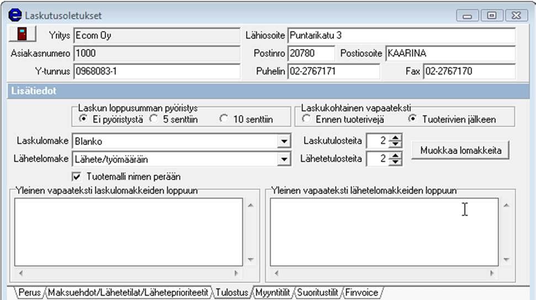Open the Maksuehdot/Lähetetilat/Läheteprioriteetit tab
Image resolution: width=536 pixels, height=300 pixels.
tap(128, 292)
